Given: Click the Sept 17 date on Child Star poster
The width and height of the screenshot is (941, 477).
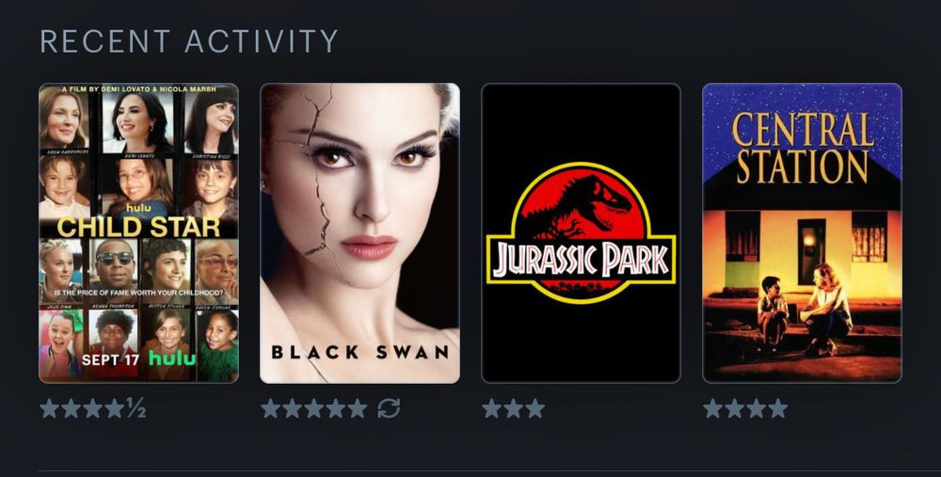Looking at the screenshot, I should (110, 359).
